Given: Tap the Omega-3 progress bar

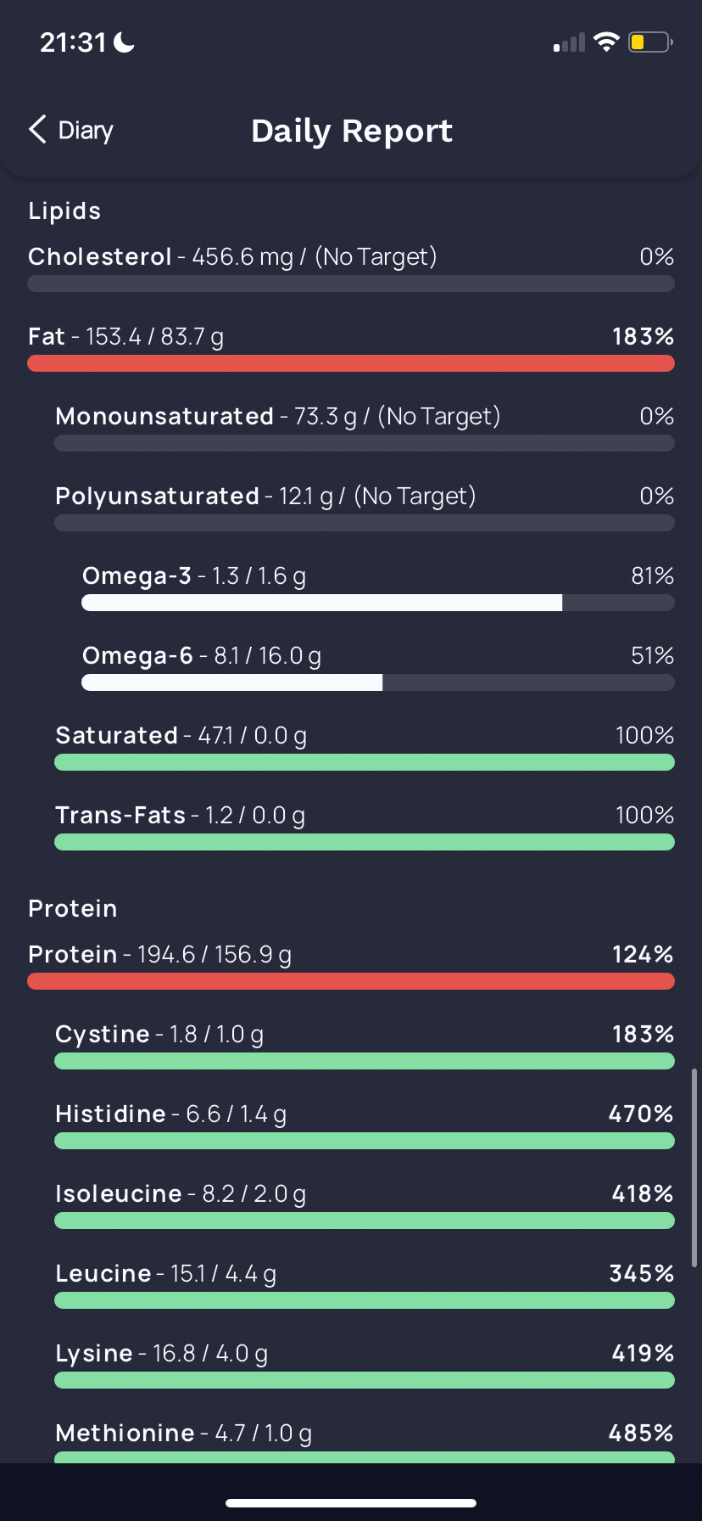Looking at the screenshot, I should tap(377, 603).
